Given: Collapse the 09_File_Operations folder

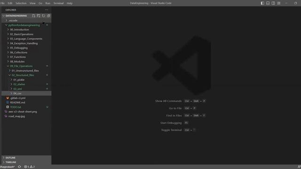Looking at the screenshot, I should [x=26, y=66].
